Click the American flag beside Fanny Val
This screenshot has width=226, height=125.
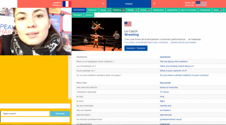click(201, 4)
